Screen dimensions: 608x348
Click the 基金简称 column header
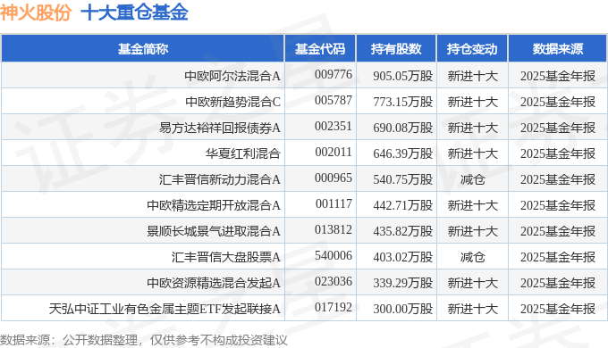click(x=143, y=49)
